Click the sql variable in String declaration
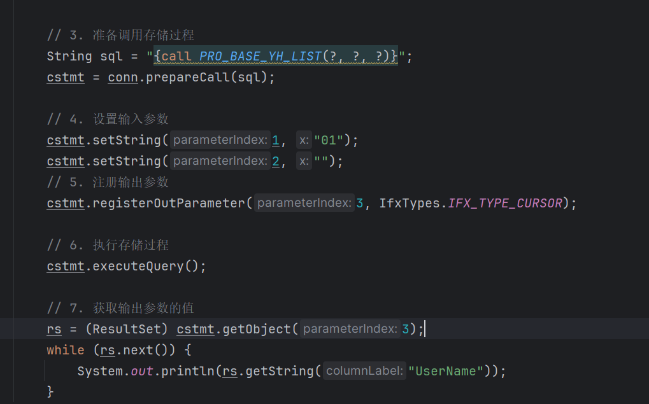The height and width of the screenshot is (404, 649). click(111, 57)
